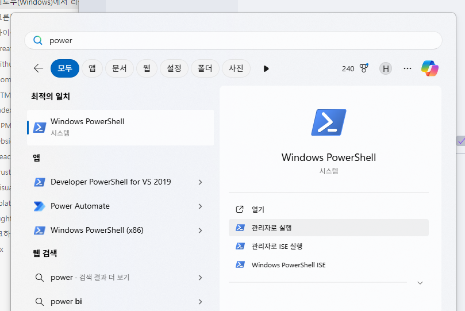
Task: Expand the "power bi" suggestion chevron
Action: point(201,302)
